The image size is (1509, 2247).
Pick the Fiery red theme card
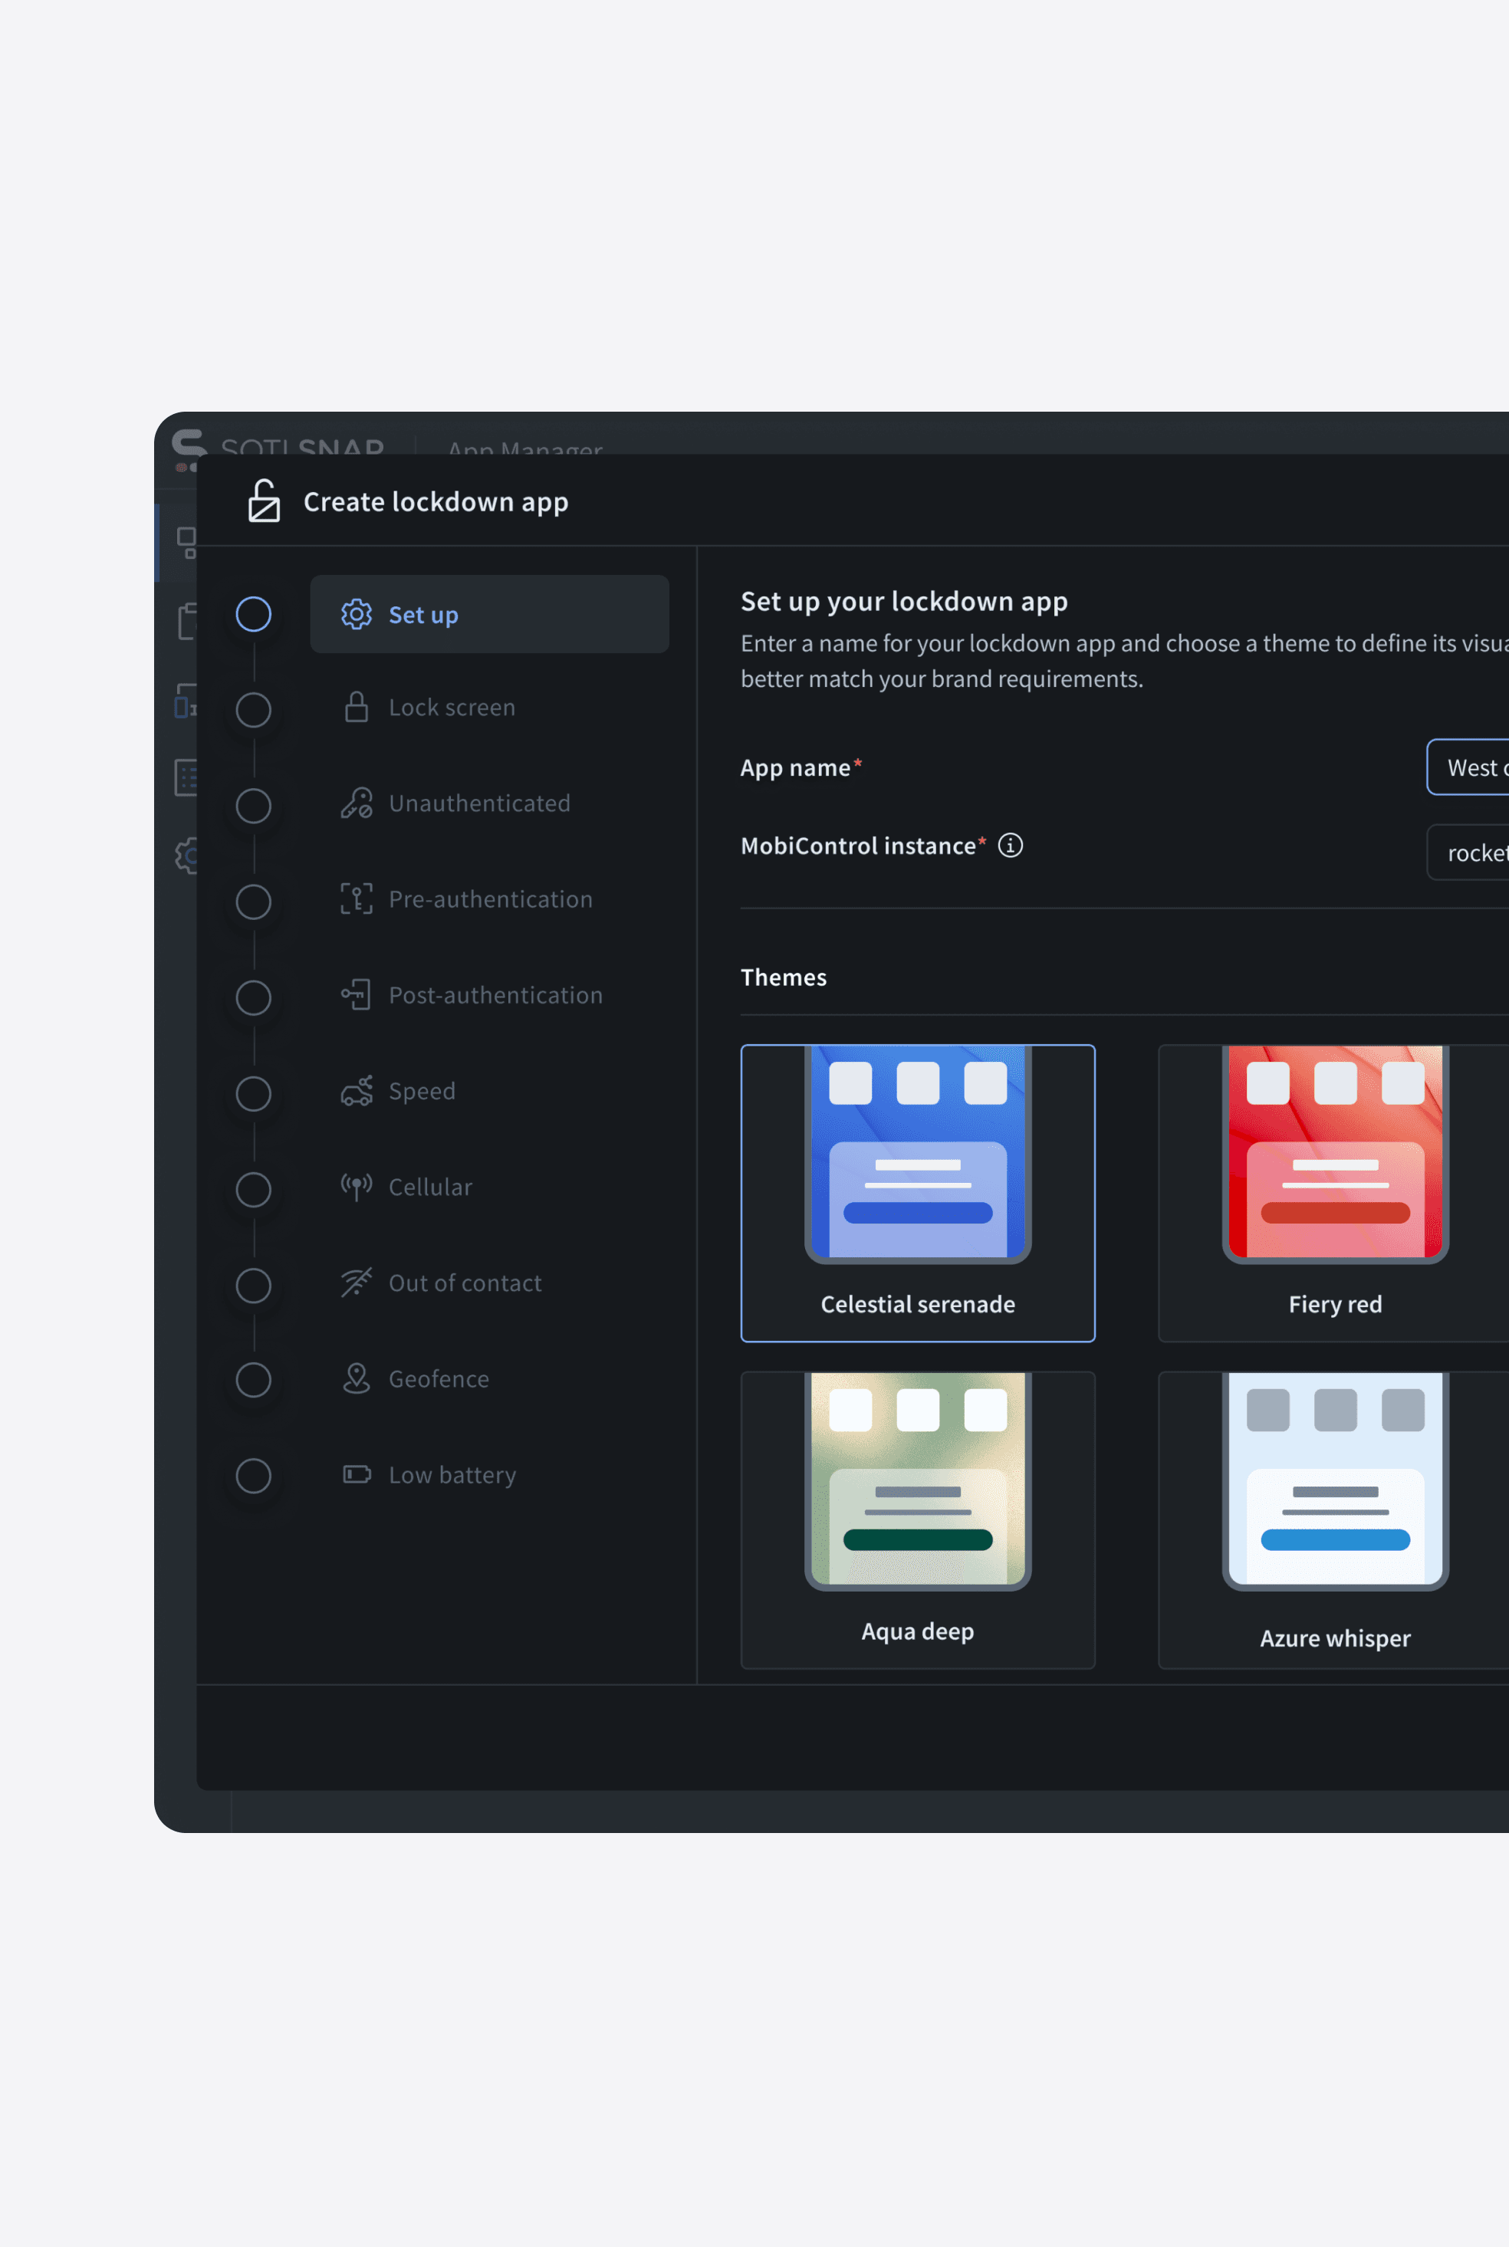pyautogui.click(x=1334, y=1193)
